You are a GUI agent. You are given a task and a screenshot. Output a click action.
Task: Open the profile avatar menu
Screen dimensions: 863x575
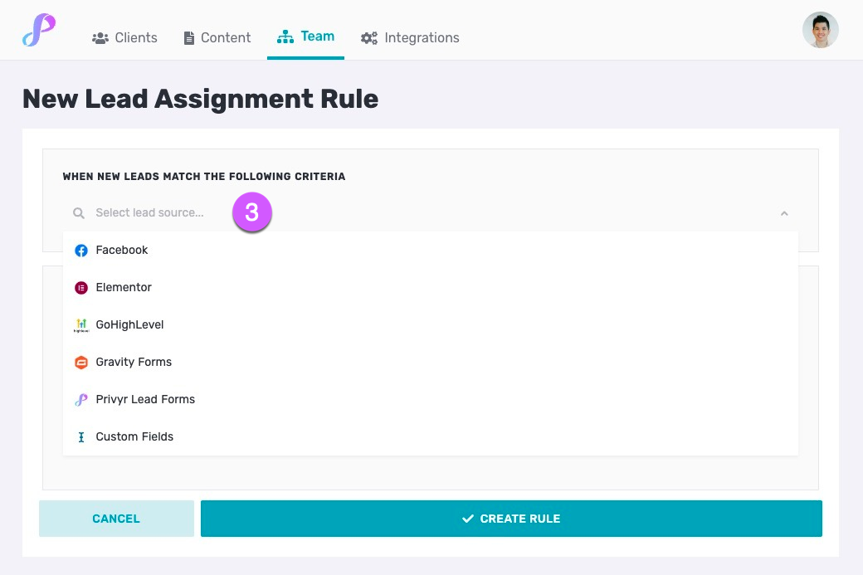pos(820,30)
